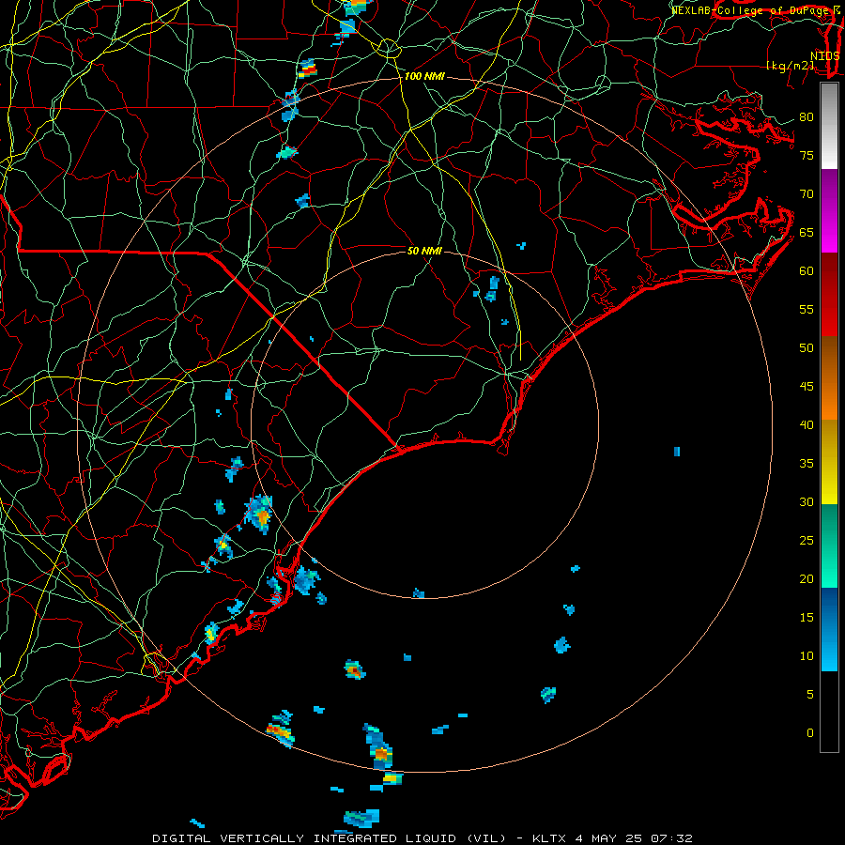Click the 20 value on the color scale
Viewport: 845px width, 845px height.
point(807,578)
